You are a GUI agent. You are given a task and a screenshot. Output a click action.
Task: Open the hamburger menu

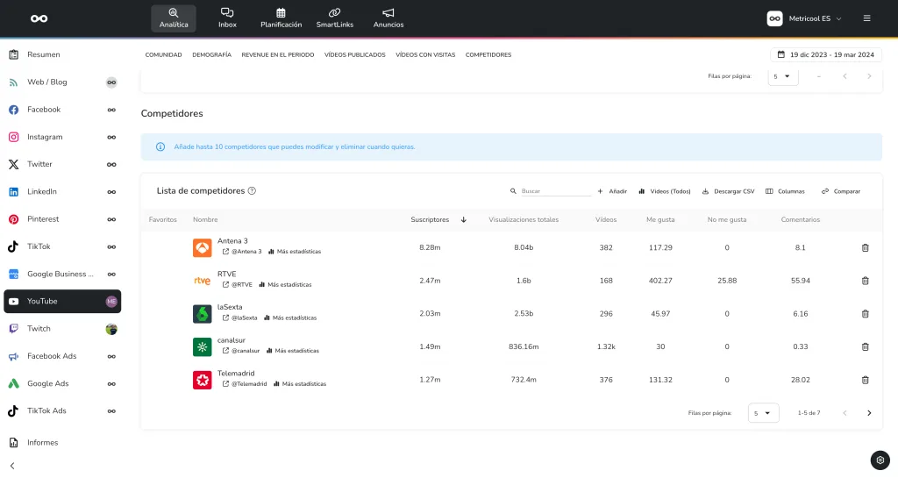coord(866,18)
